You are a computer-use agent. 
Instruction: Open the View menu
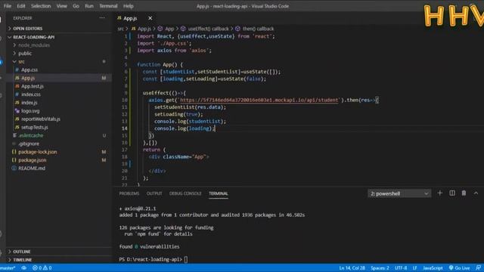[x=62, y=6]
